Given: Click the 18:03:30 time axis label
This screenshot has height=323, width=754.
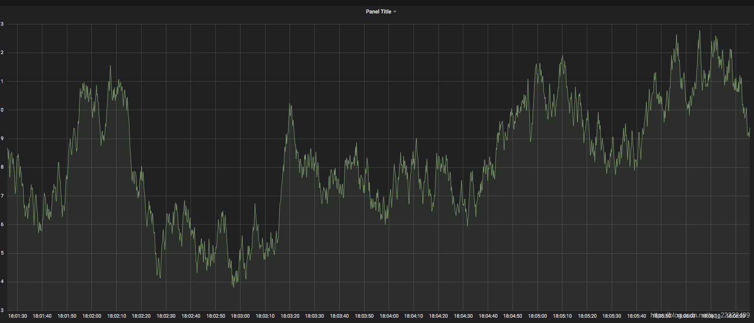Looking at the screenshot, I should 314,316.
